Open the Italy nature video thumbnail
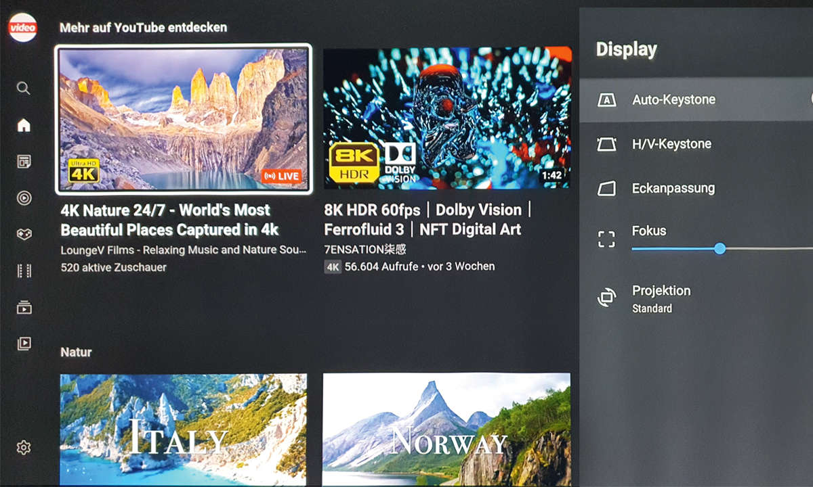This screenshot has width=813, height=487. pyautogui.click(x=184, y=430)
